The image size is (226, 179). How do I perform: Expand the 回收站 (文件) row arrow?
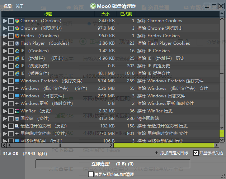tap(5, 119)
